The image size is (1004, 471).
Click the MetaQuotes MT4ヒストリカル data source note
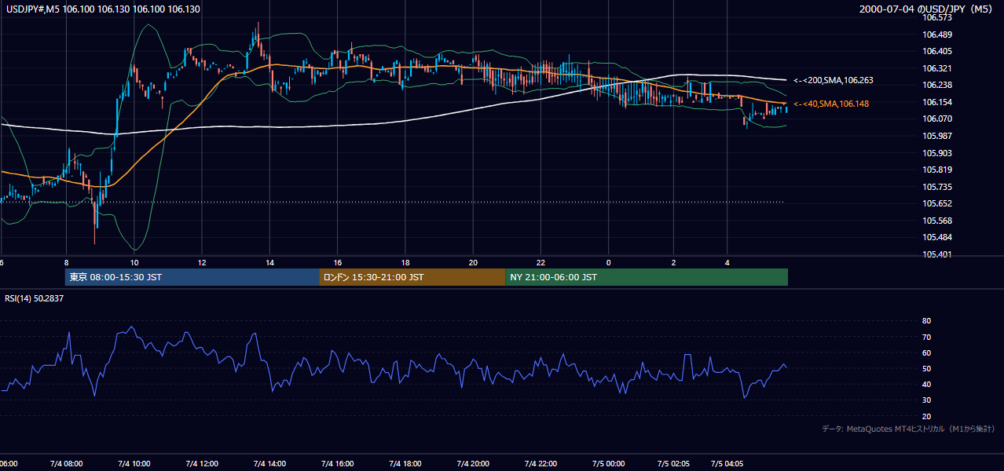click(x=908, y=429)
